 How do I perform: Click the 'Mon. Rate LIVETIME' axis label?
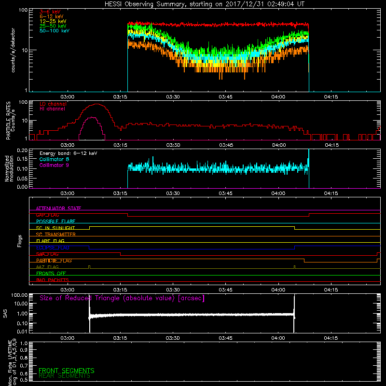point(12,362)
